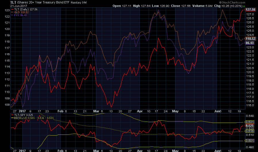258x152 pixels.
Task: Click the 'FXY 86.43' legend entry
Action: 21,15
